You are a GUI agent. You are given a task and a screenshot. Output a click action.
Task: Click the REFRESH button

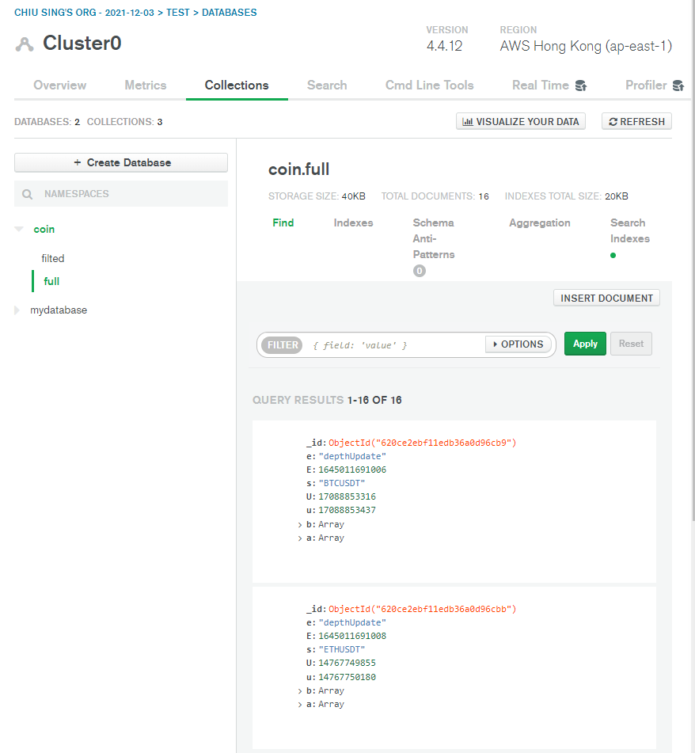point(636,121)
